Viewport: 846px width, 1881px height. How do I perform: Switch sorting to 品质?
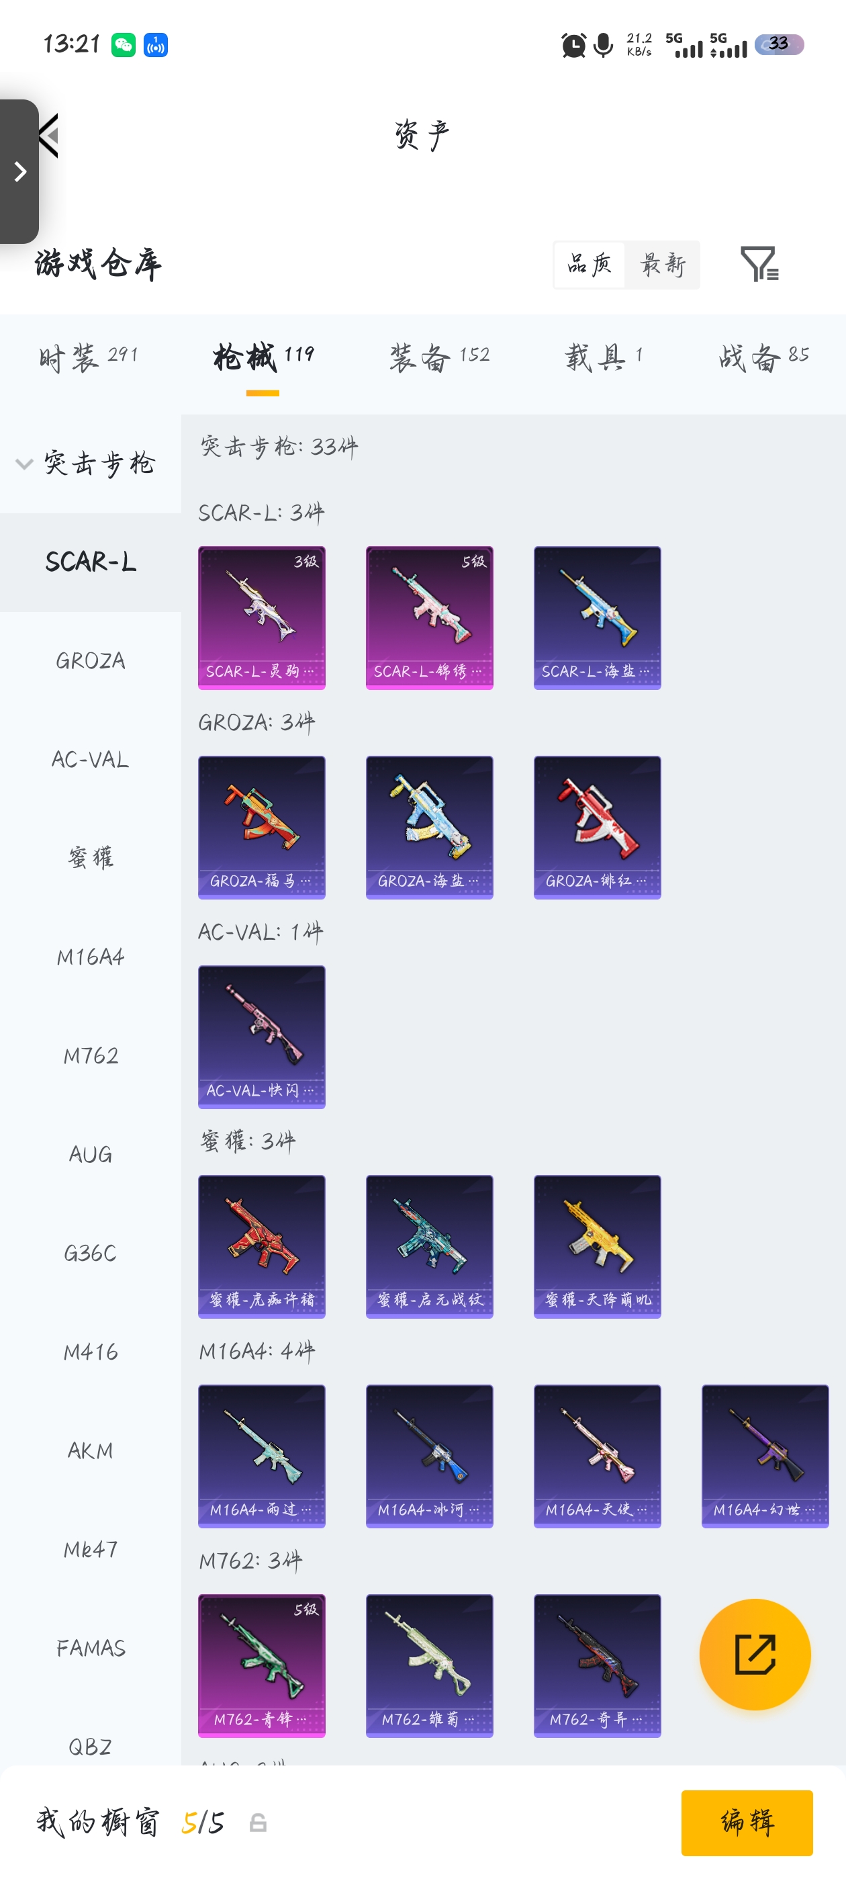tap(589, 264)
